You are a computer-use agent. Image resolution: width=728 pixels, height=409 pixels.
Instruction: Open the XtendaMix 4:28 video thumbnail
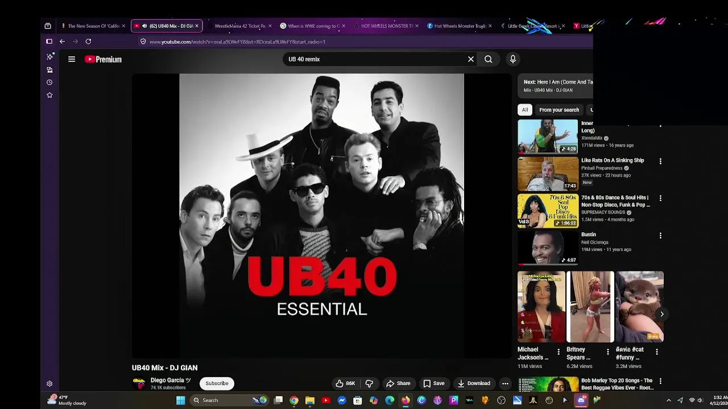(548, 136)
